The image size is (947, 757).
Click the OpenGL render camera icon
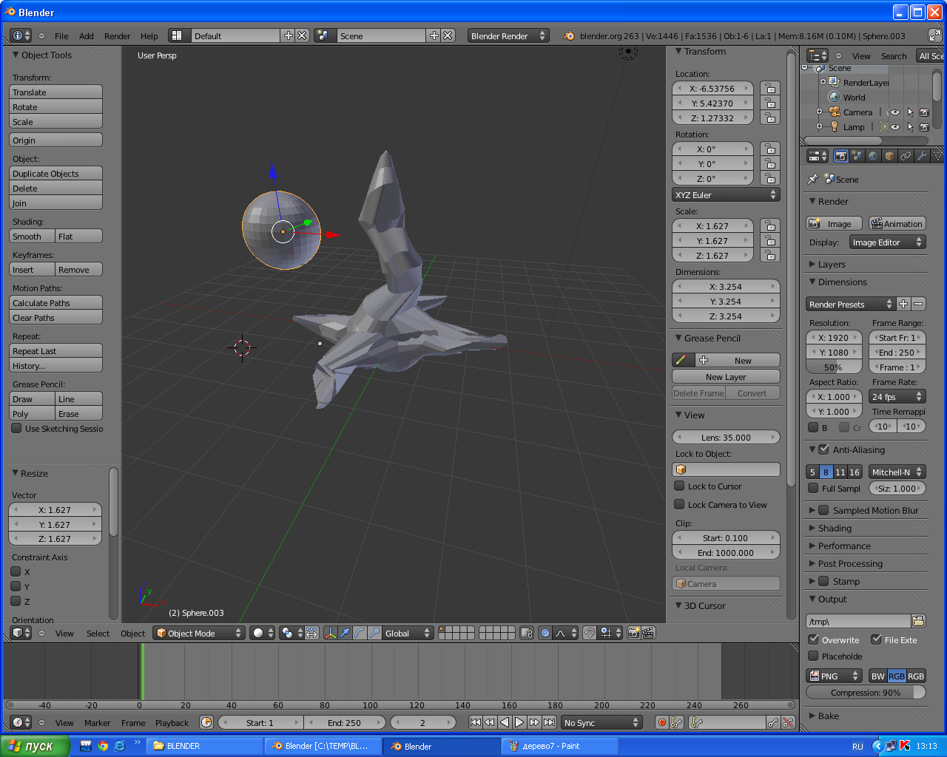tap(634, 633)
